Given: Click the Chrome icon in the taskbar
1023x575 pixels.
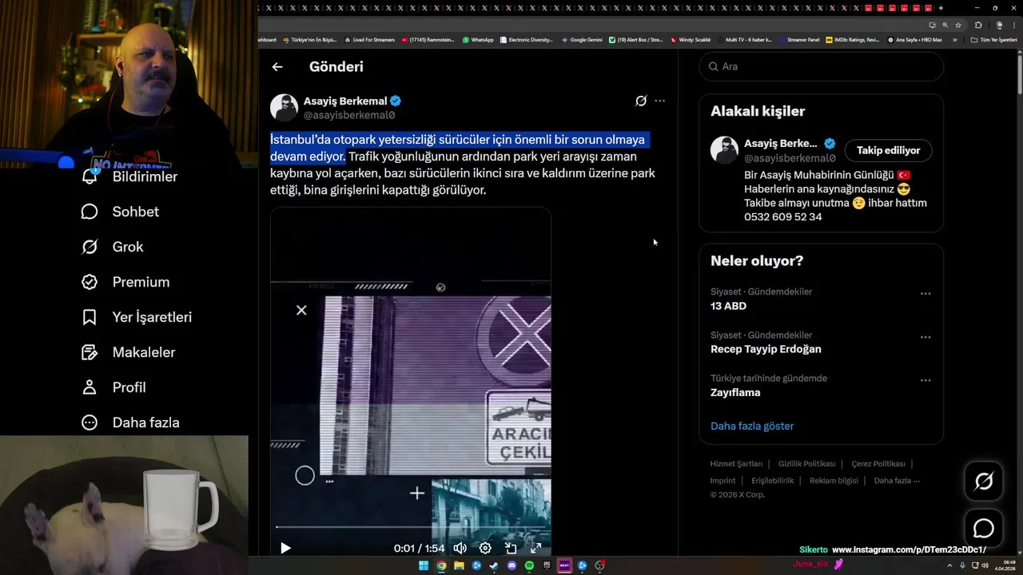Looking at the screenshot, I should pos(441,565).
